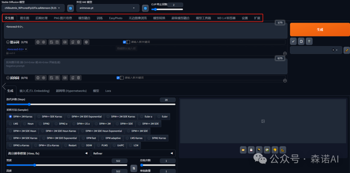Remove the lora:xss3-0:1 tag with its X
350x173 pixels.
[26, 49]
